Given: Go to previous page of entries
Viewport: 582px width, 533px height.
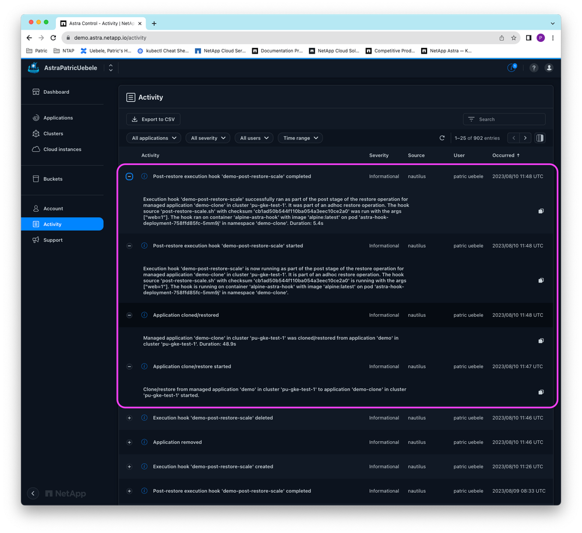Looking at the screenshot, I should point(514,138).
